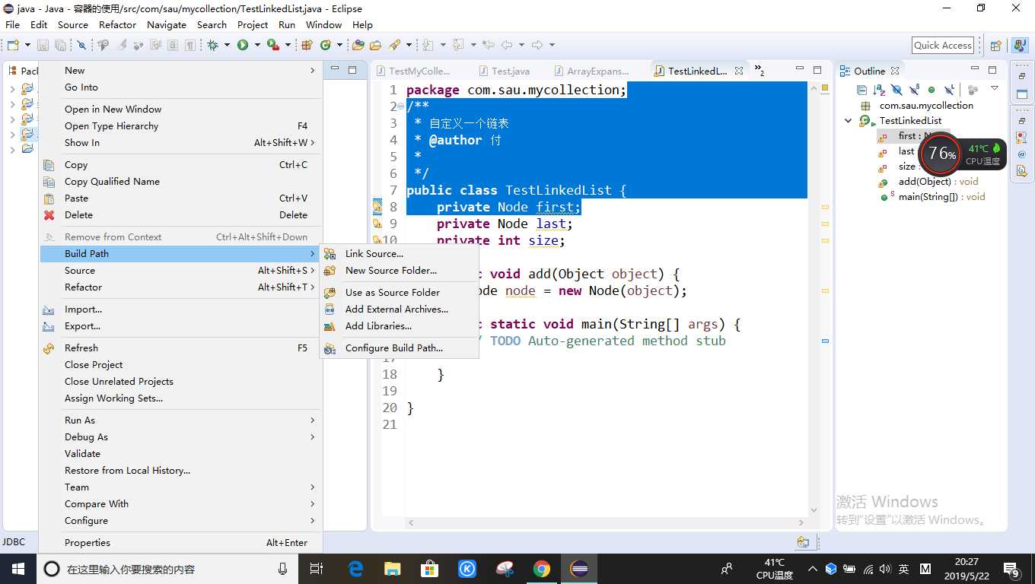Open Google Chrome from the taskbar
The image size is (1035, 584).
point(542,569)
